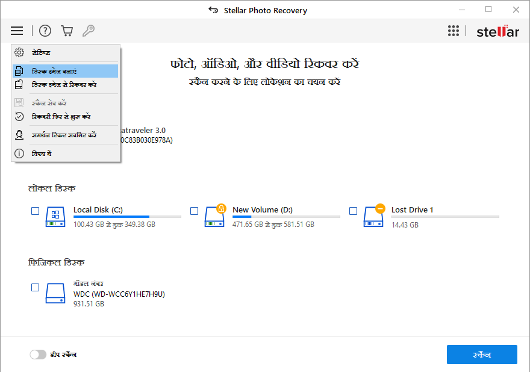Toggle the Deep Scan (डीप स्कैन) switch
Image resolution: width=530 pixels, height=372 pixels.
pos(38,355)
